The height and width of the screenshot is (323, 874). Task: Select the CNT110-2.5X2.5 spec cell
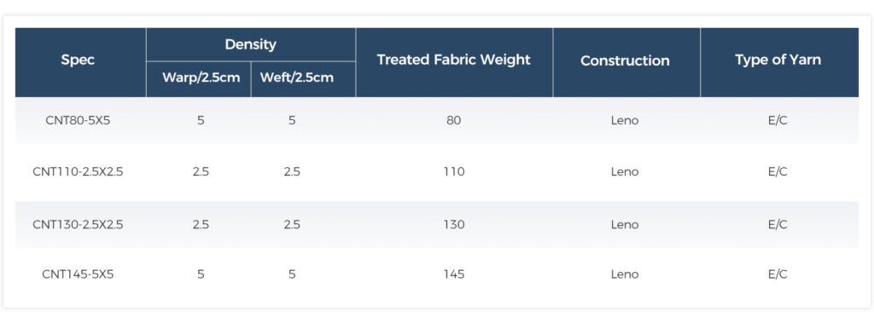tap(78, 172)
